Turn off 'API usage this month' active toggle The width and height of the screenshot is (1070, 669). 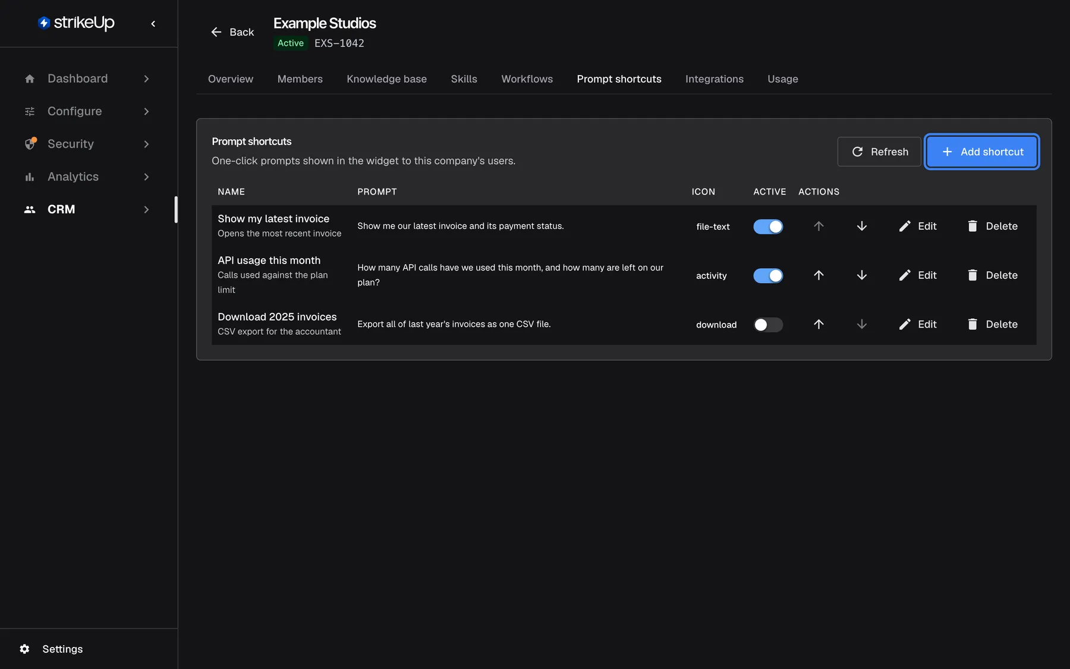[x=768, y=275]
